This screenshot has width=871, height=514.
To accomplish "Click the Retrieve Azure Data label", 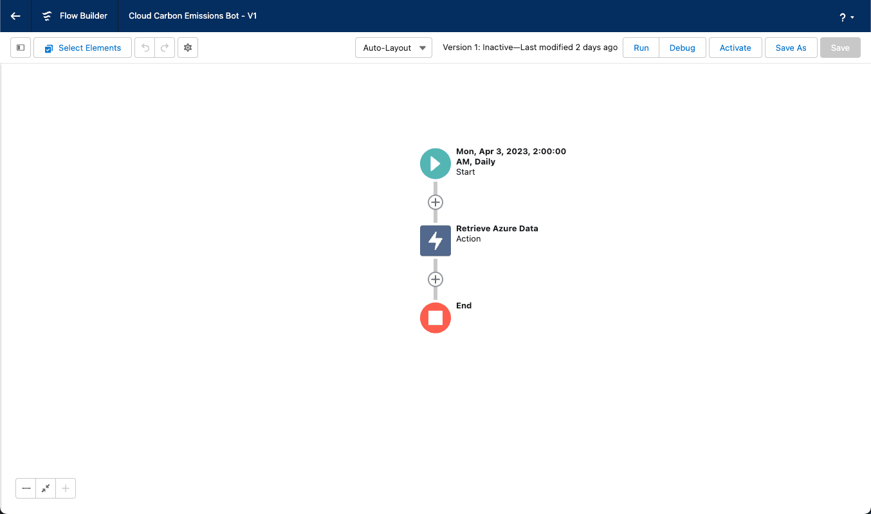I will click(x=497, y=228).
